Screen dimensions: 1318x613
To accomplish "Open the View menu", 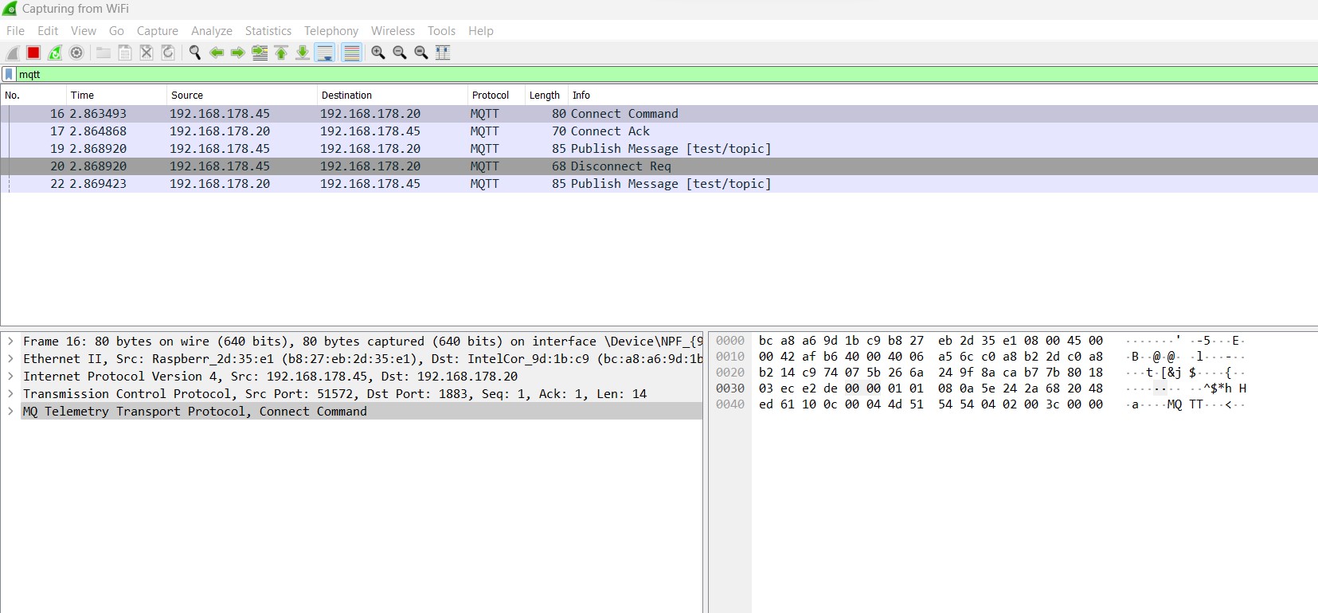I will [84, 31].
